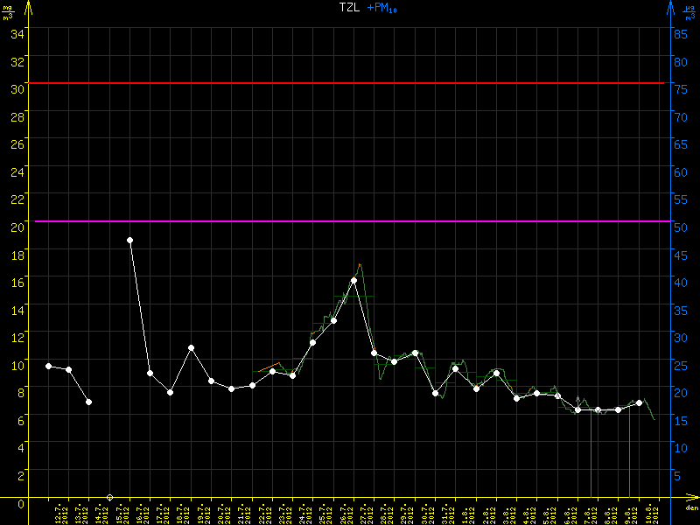
Task: Click the blue +PM10 legend label
Action: click(x=381, y=8)
